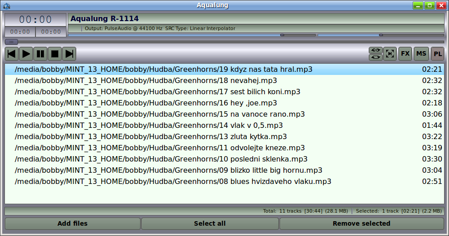Click the Total: 11 tracks status text
This screenshot has width=449, height=236.
[x=305, y=211]
